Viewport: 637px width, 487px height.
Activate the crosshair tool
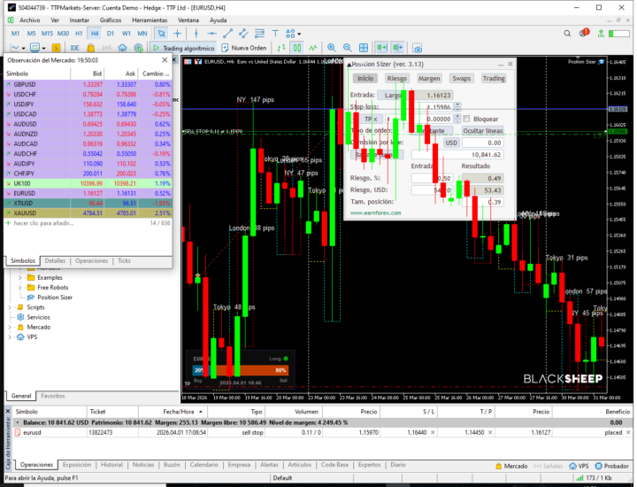(178, 34)
